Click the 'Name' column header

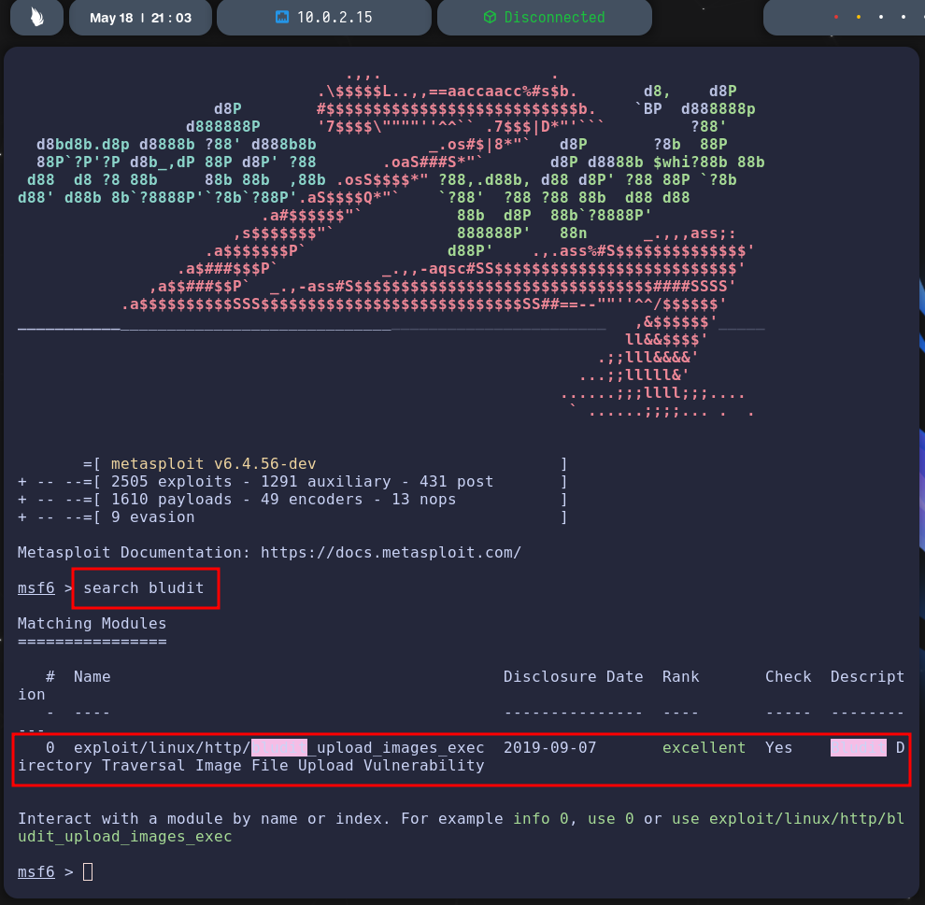92,676
